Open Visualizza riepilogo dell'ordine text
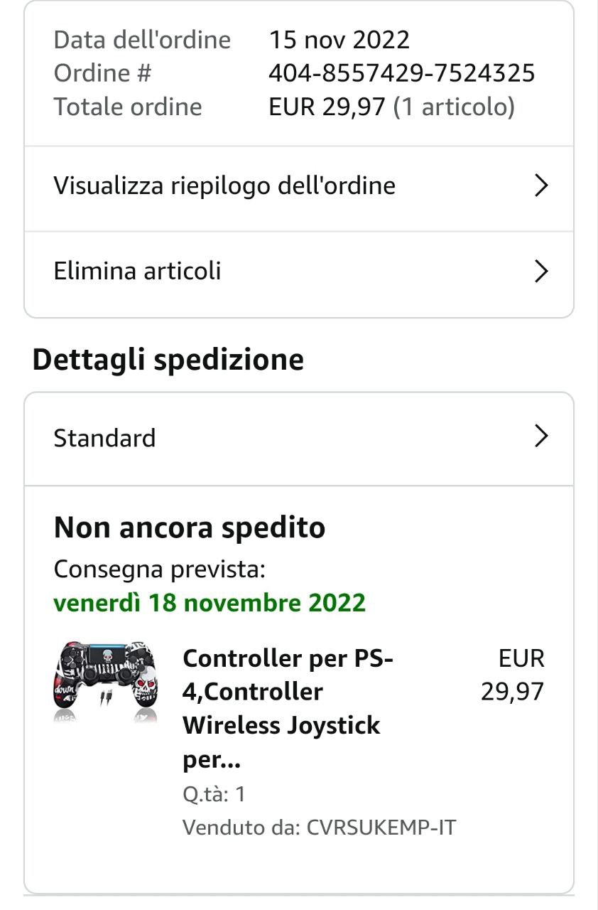 point(224,186)
